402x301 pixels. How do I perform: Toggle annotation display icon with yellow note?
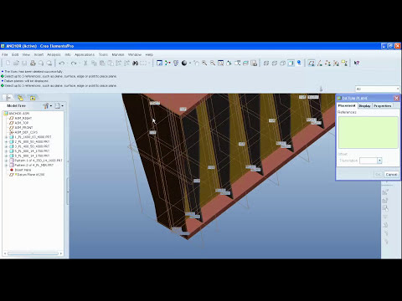pyautogui.click(x=344, y=64)
